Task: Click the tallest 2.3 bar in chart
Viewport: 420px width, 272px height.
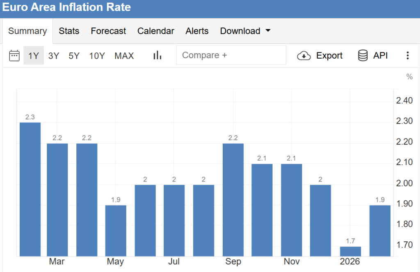Action: (30, 188)
